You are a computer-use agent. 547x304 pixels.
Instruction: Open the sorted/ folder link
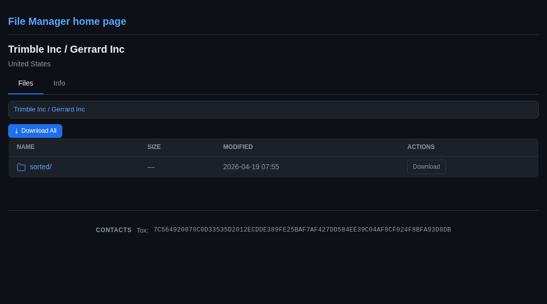(41, 167)
